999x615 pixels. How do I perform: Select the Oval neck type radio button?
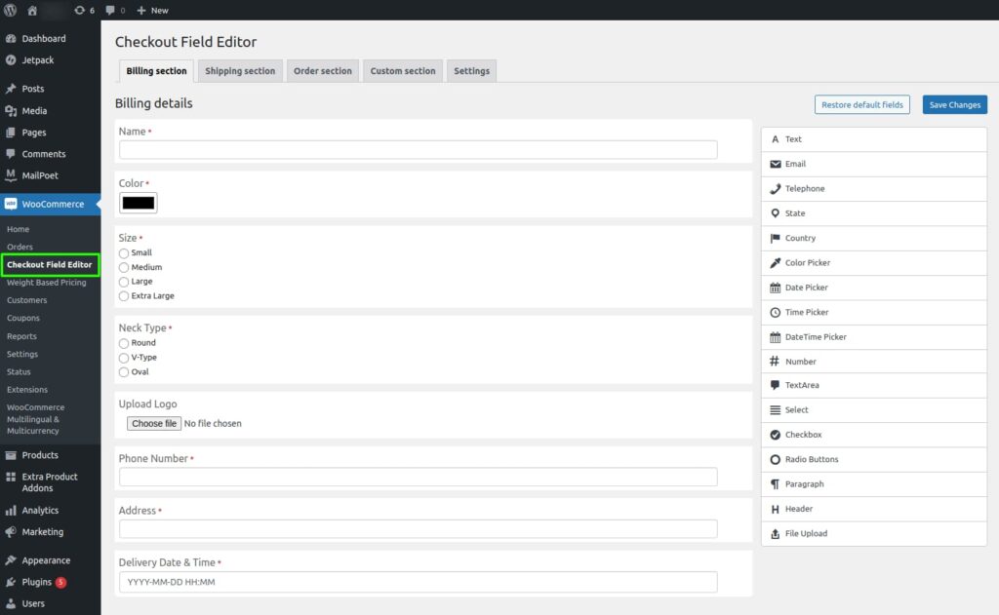click(124, 372)
